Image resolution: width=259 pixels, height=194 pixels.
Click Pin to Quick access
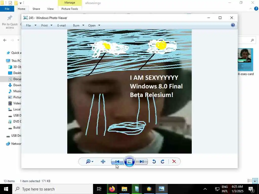click(x=10, y=22)
